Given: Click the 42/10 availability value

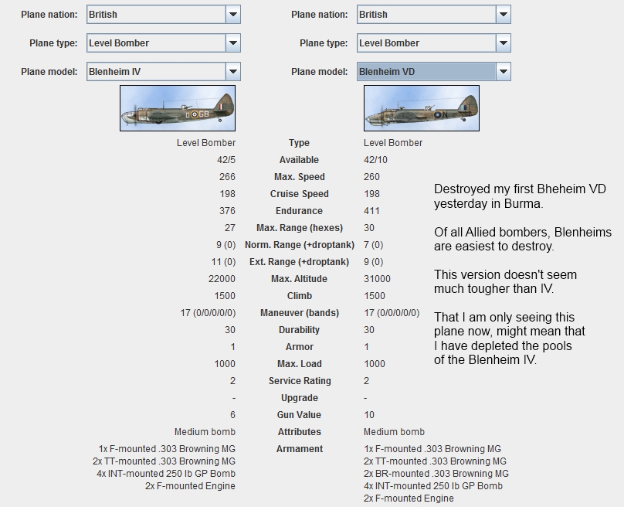Looking at the screenshot, I should pos(375,160).
